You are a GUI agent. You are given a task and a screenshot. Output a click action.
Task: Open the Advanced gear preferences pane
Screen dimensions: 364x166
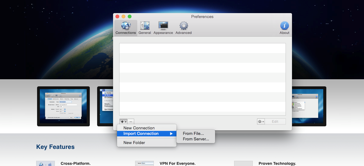tap(184, 28)
